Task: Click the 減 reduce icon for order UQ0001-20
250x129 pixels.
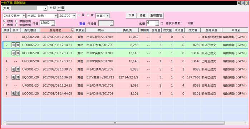Action: 18,77
